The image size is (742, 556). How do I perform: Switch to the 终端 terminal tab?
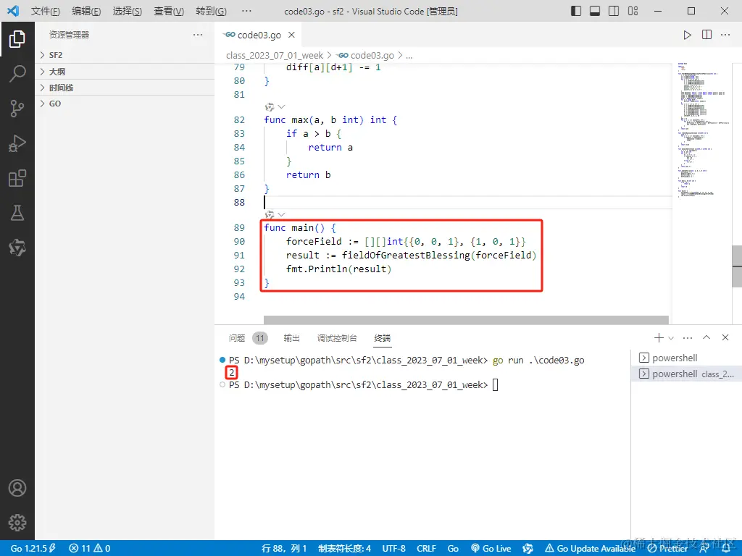tap(383, 338)
